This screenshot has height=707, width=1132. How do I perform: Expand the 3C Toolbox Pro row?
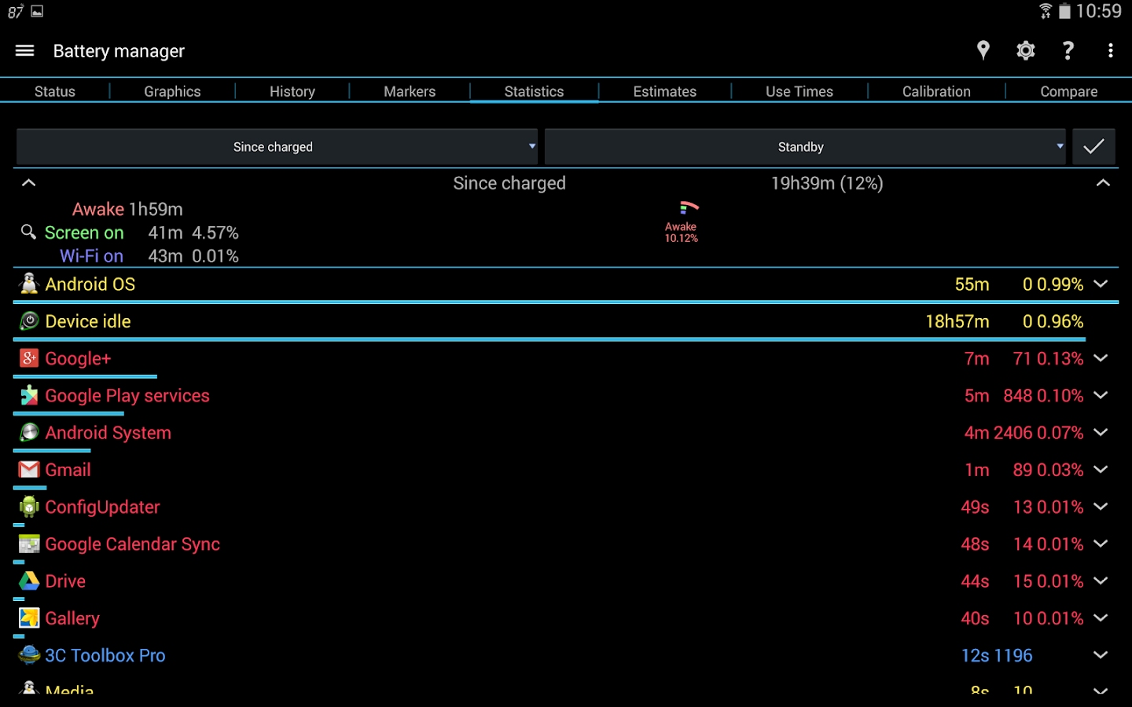(1101, 655)
